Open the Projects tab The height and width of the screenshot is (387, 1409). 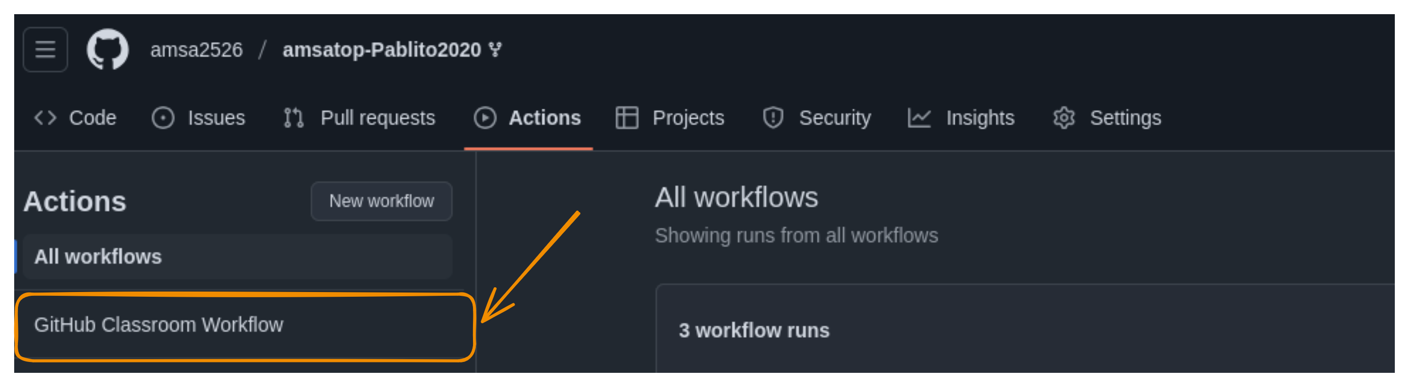coord(688,118)
